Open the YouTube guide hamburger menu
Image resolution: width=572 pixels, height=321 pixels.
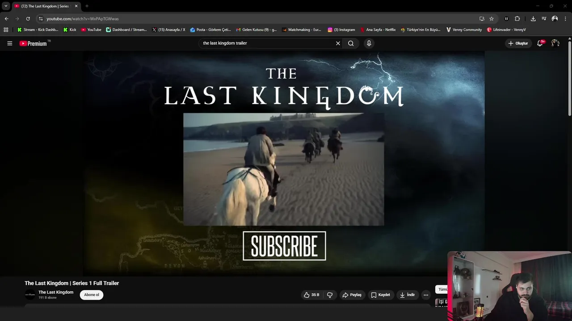coord(9,43)
